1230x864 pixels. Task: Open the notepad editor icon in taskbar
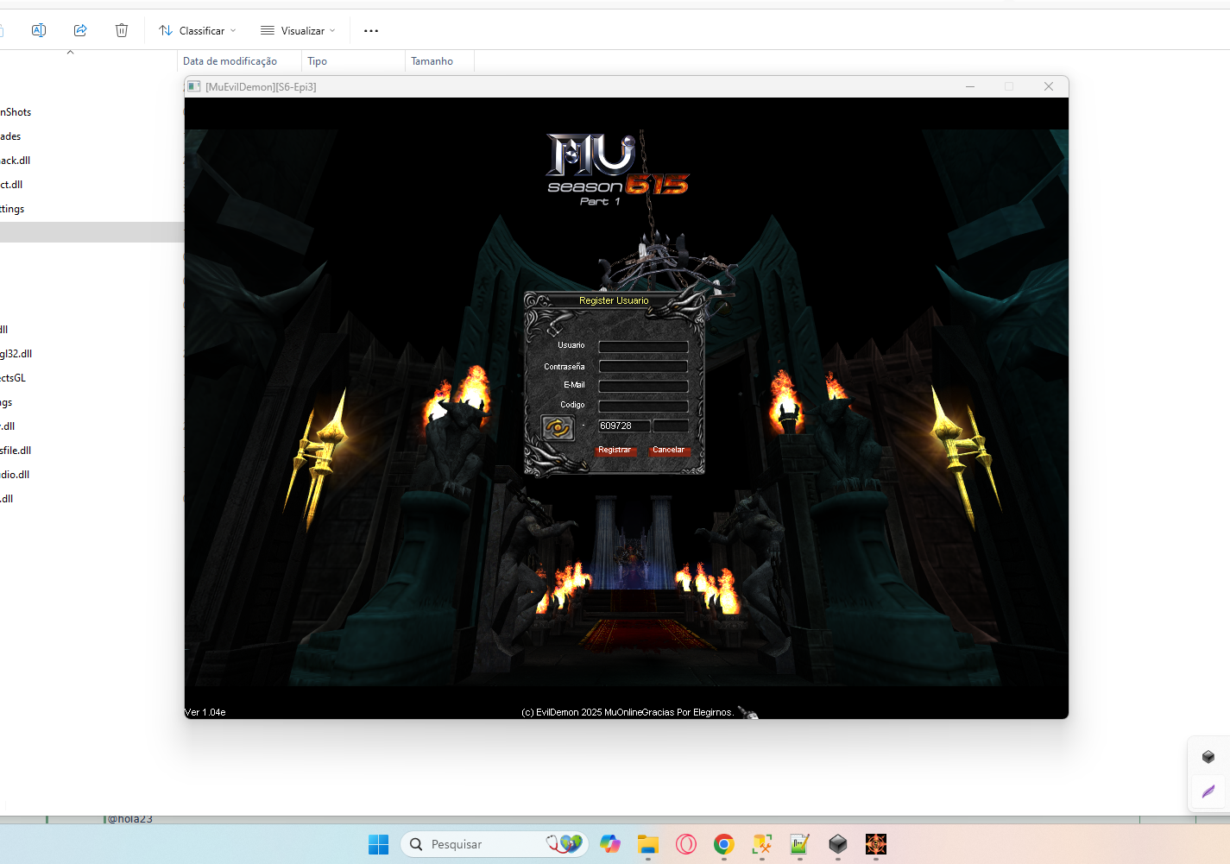click(800, 844)
